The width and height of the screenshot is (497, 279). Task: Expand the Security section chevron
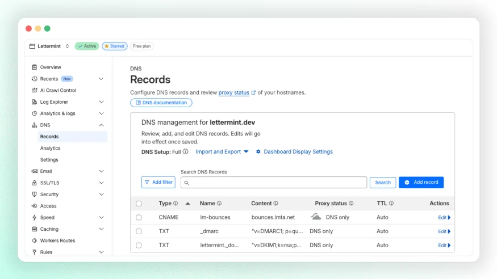tap(101, 195)
